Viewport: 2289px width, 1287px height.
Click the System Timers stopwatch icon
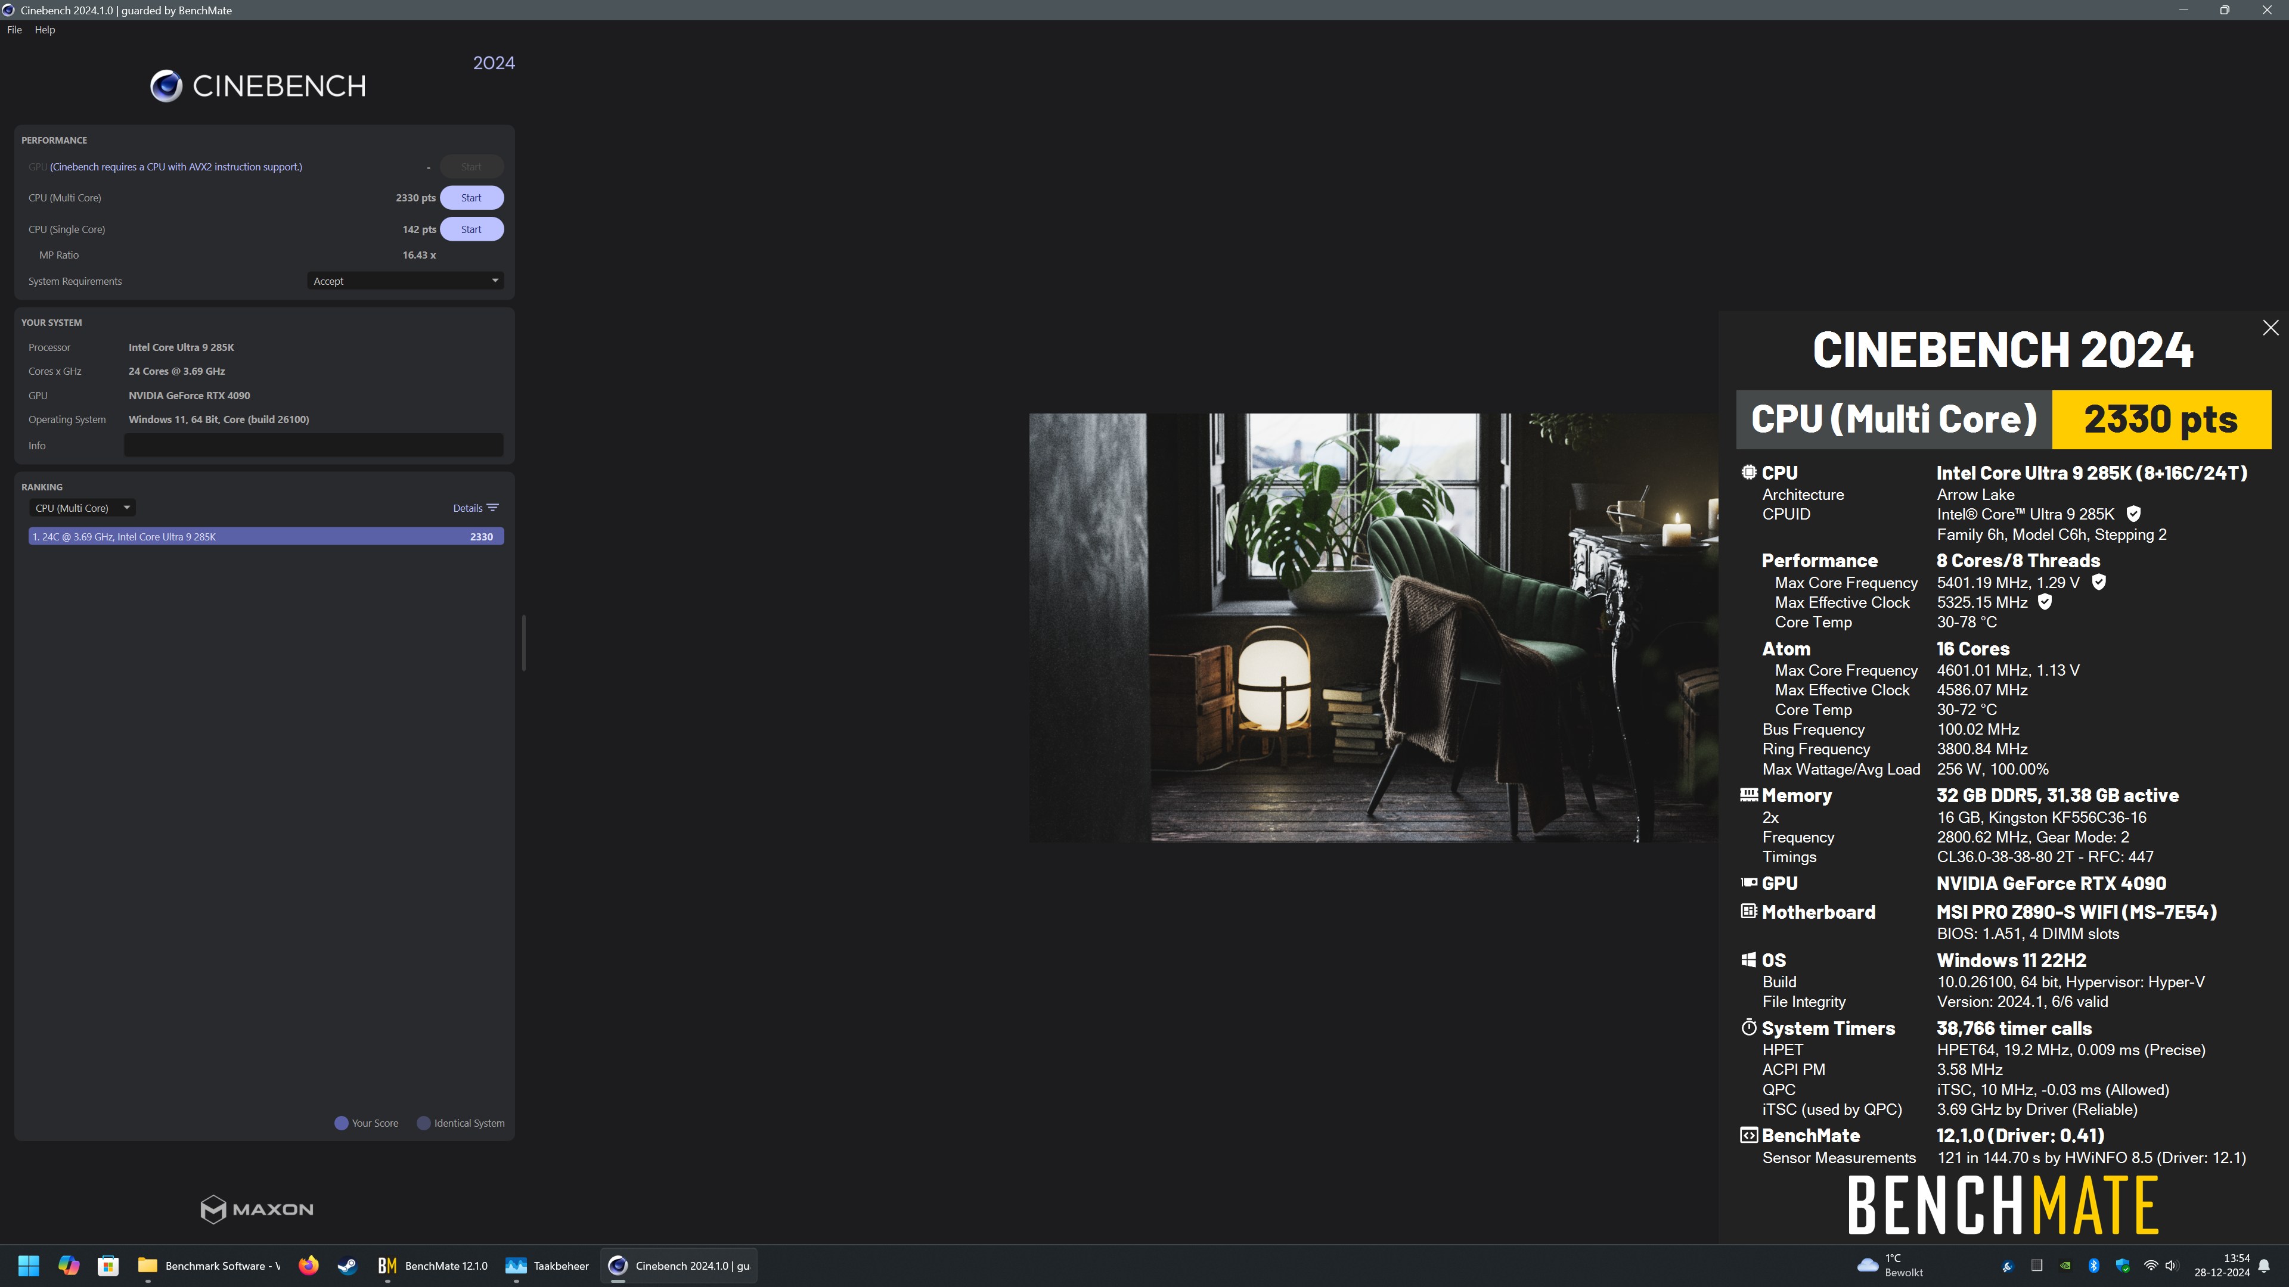click(1749, 1028)
